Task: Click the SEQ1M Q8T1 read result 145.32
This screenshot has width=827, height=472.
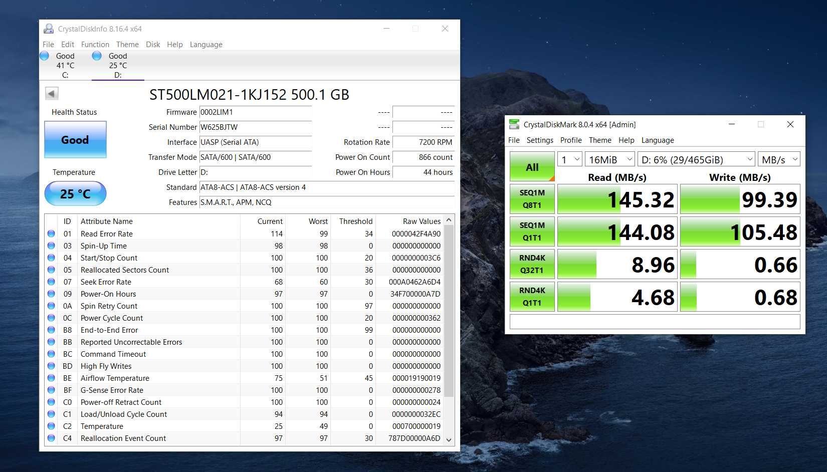Action: pyautogui.click(x=617, y=199)
